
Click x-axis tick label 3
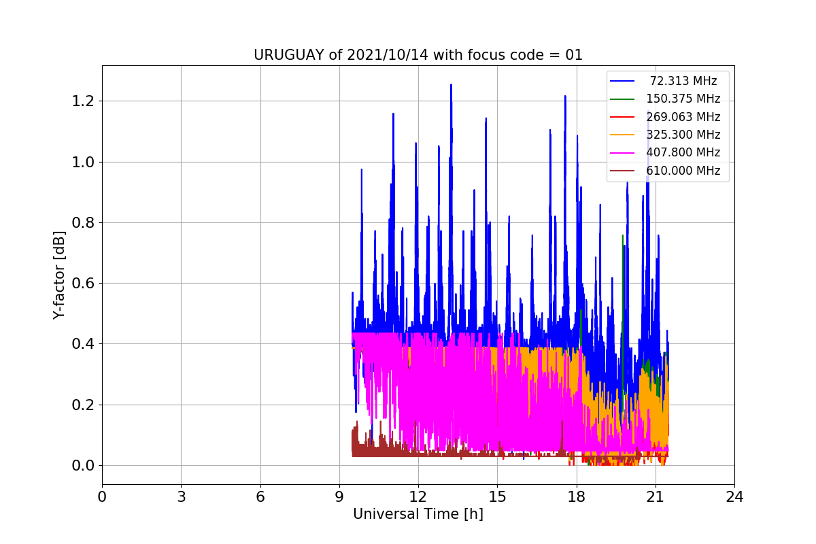pyautogui.click(x=181, y=497)
